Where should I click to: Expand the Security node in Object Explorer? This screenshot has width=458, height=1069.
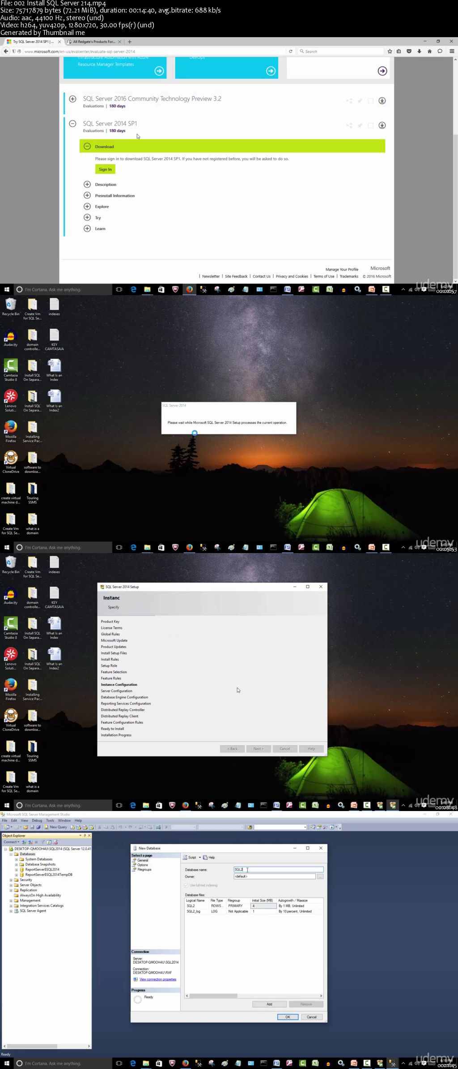point(11,880)
